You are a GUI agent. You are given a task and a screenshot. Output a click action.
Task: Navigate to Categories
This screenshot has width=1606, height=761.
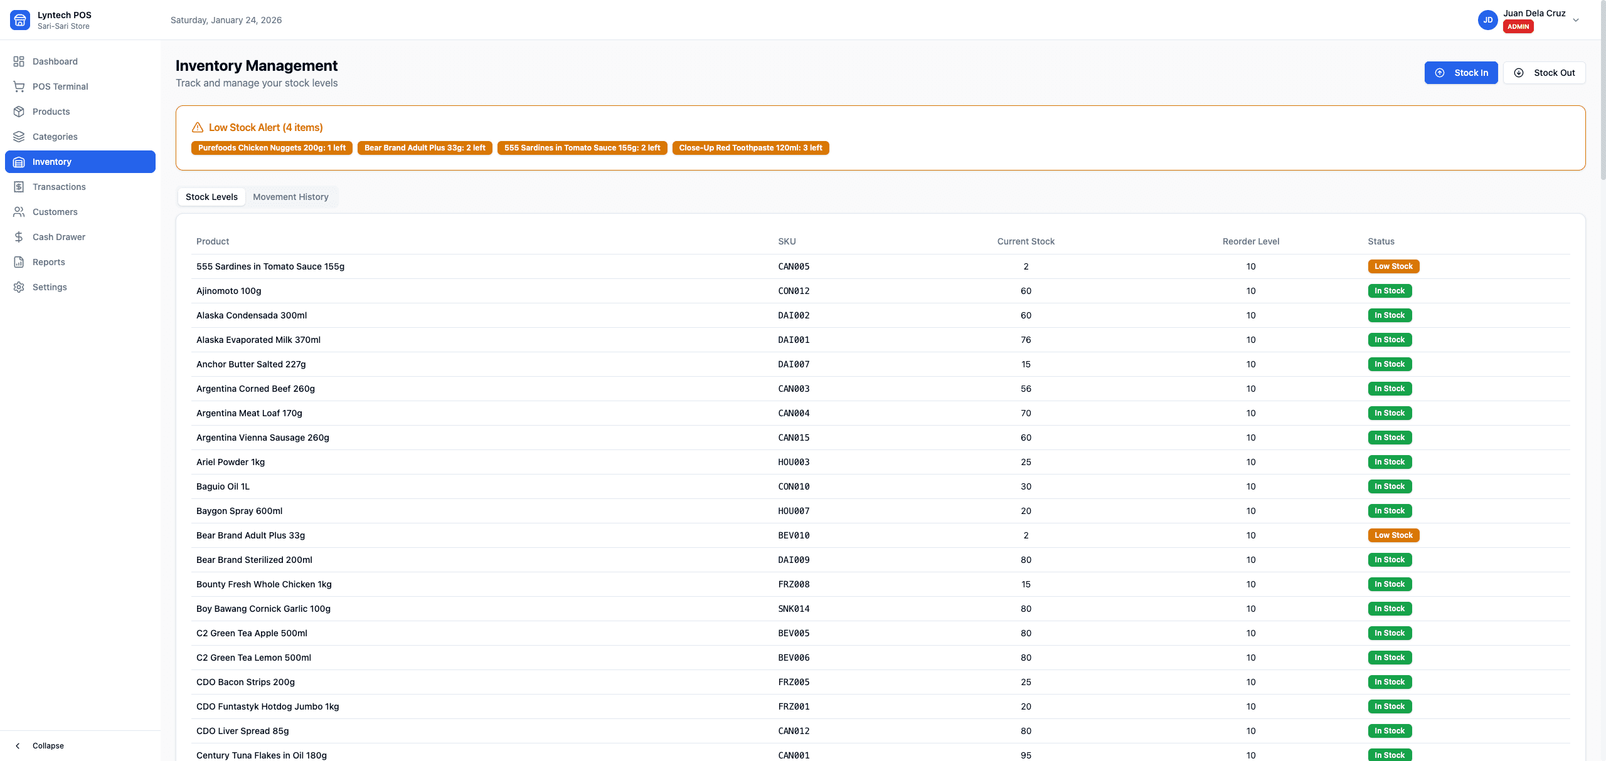click(x=80, y=137)
